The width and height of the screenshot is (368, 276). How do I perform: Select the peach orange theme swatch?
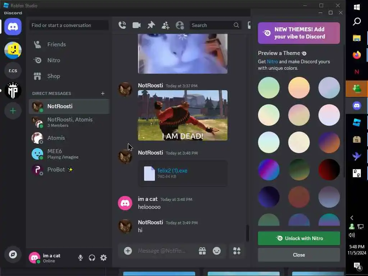[x=299, y=88]
